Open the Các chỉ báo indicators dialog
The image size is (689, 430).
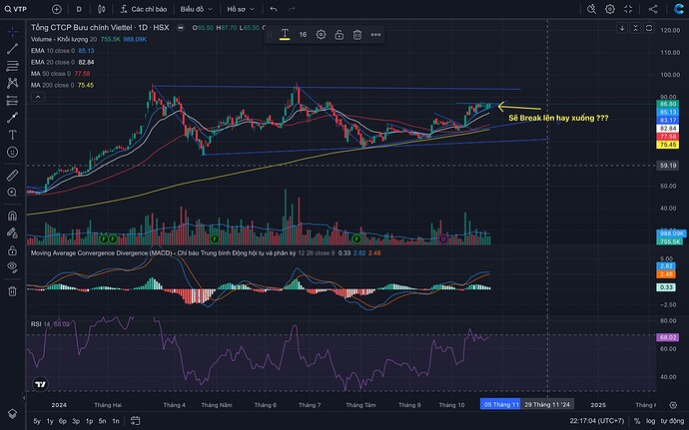click(144, 9)
